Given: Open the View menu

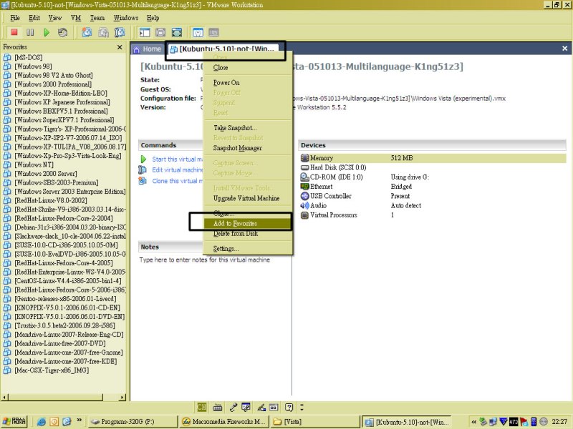Looking at the screenshot, I should pos(55,18).
